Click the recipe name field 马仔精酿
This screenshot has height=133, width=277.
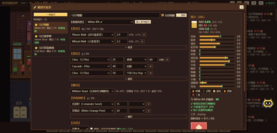tap(115, 15)
